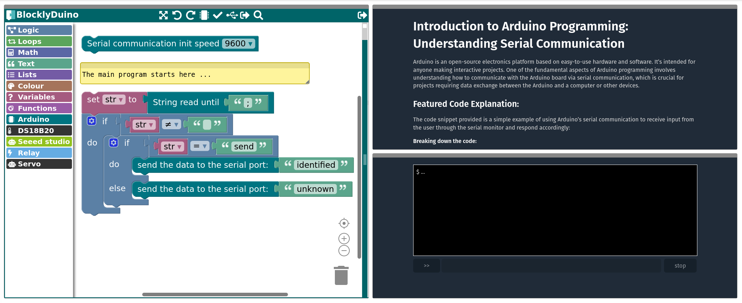
Task: Zoom in the workspace with plus icon
Action: (344, 239)
